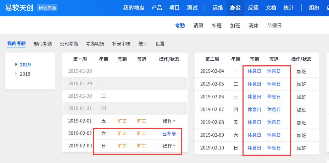Open 我的地盘 in top navigation

134,8
